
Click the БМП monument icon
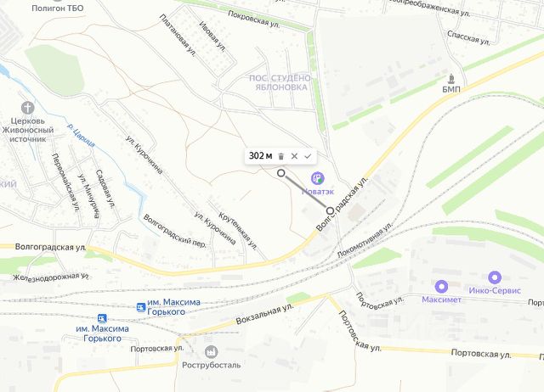[x=451, y=79]
